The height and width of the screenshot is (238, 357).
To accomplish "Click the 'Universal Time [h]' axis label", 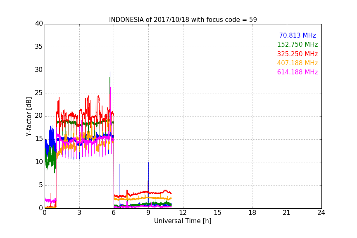I will click(x=183, y=221).
